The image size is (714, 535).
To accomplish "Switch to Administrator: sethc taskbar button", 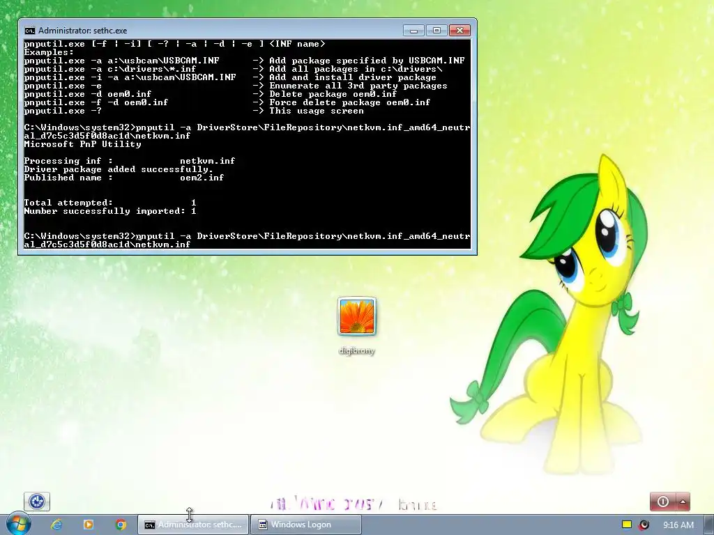I will click(194, 525).
